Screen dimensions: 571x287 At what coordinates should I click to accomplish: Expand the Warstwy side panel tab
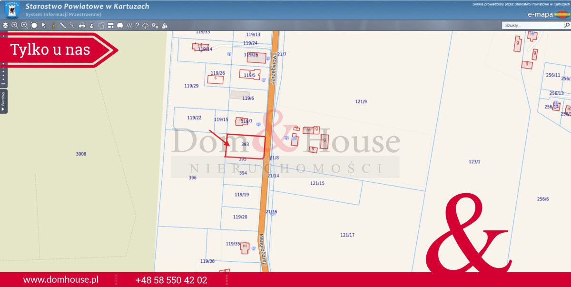[3, 101]
